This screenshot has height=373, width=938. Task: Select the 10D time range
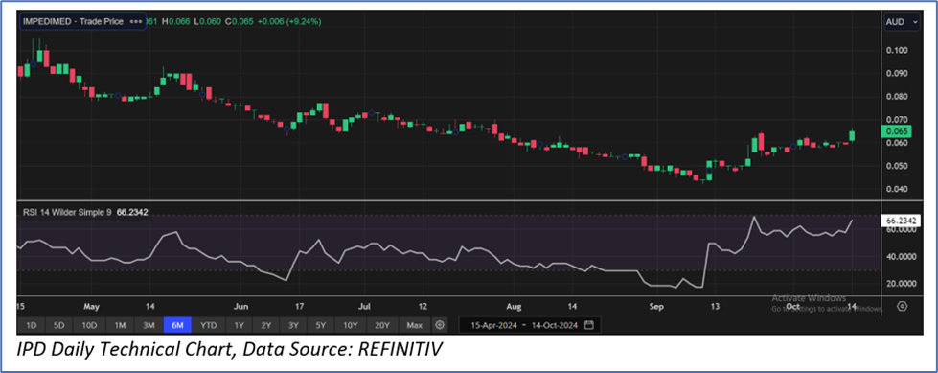[x=89, y=325]
